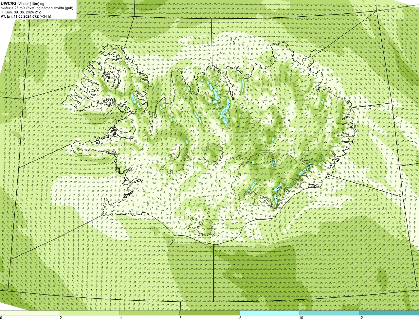Click the "0" label on the color scale
419x320 pixels.
(x=1, y=318)
